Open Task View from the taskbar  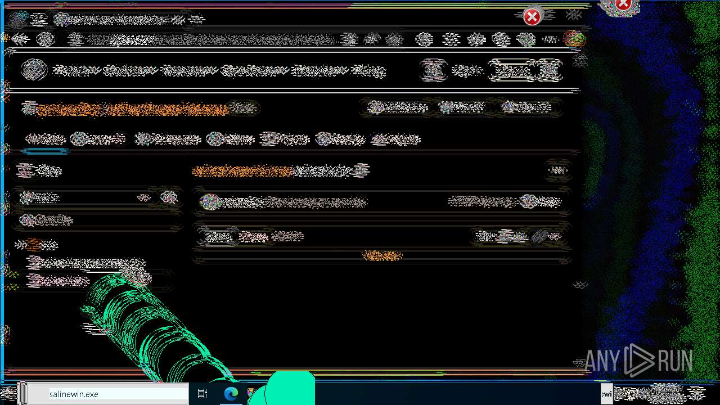coord(202,394)
